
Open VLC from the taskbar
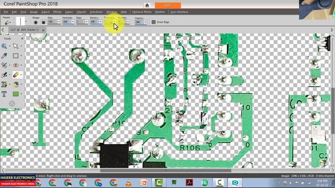point(128,183)
